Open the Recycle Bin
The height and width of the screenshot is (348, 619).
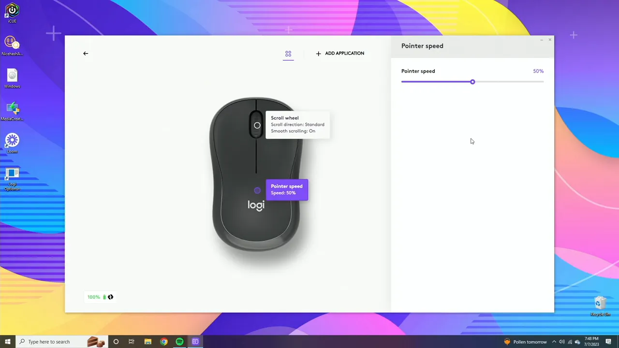600,306
